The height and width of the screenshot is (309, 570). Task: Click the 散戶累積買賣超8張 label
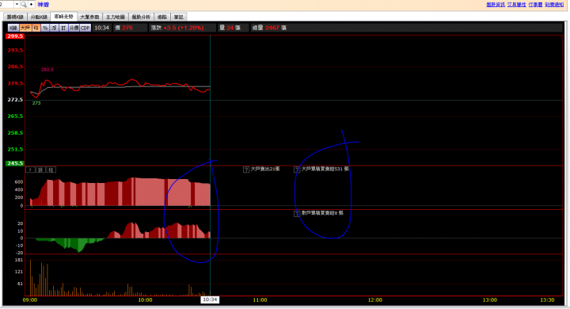[322, 213]
